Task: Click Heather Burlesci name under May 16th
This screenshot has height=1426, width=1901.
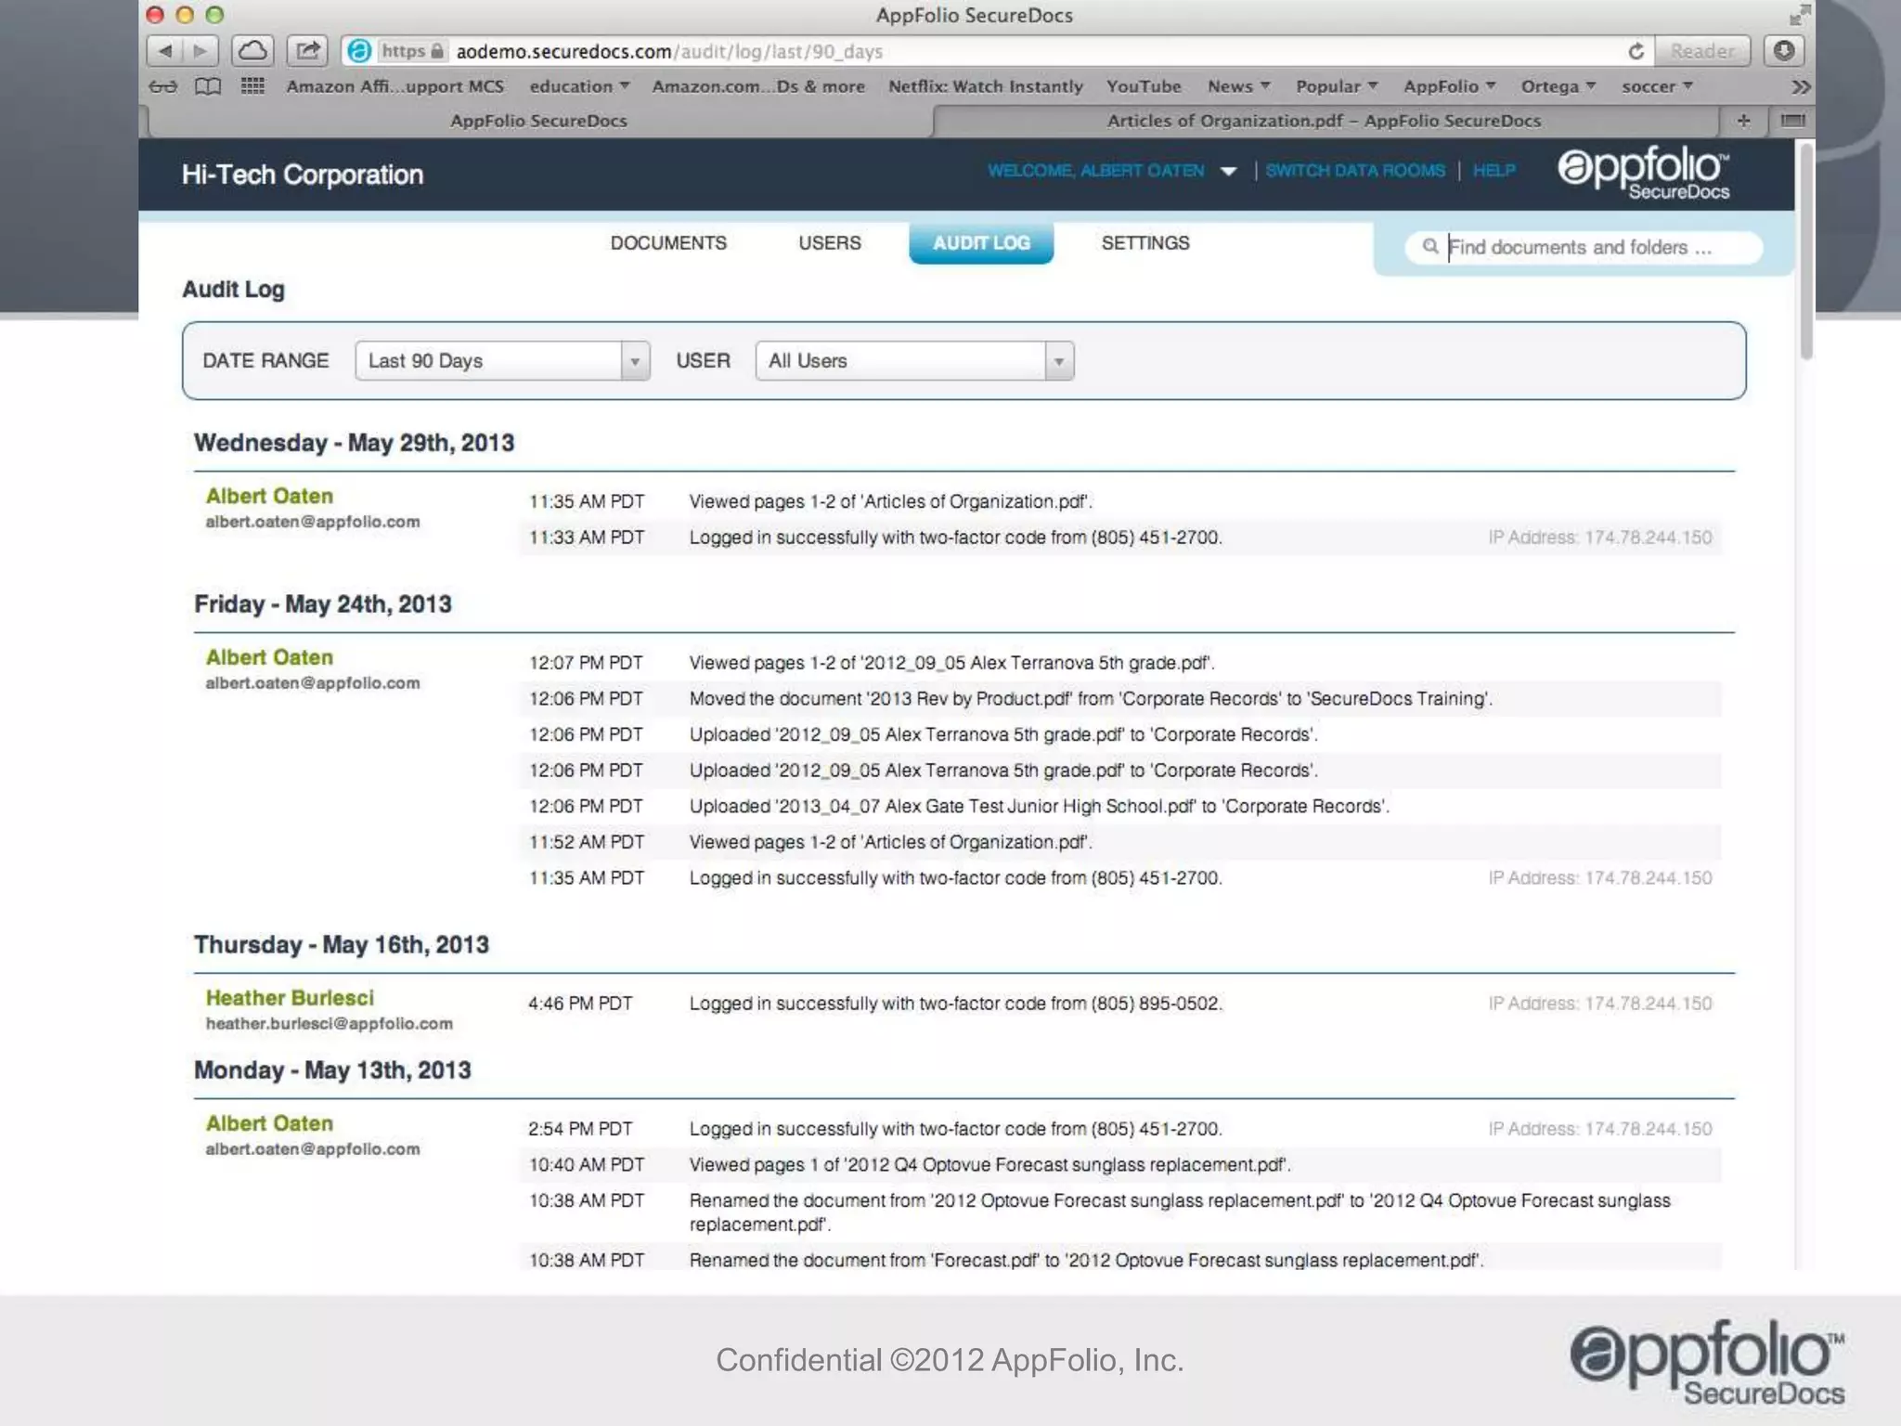Action: 290,998
